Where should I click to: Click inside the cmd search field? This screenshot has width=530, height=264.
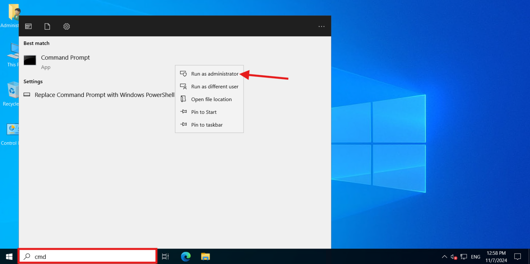tap(86, 256)
